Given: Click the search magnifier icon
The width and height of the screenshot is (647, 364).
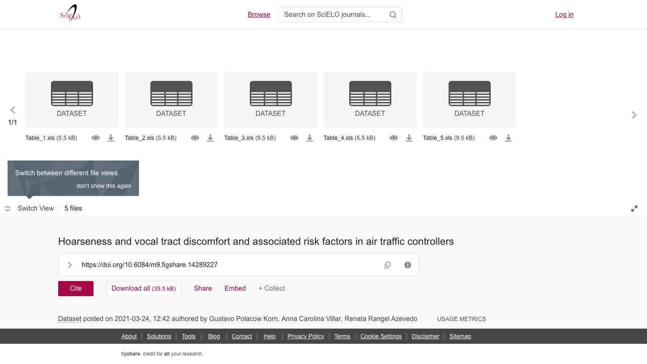Looking at the screenshot, I should (393, 15).
